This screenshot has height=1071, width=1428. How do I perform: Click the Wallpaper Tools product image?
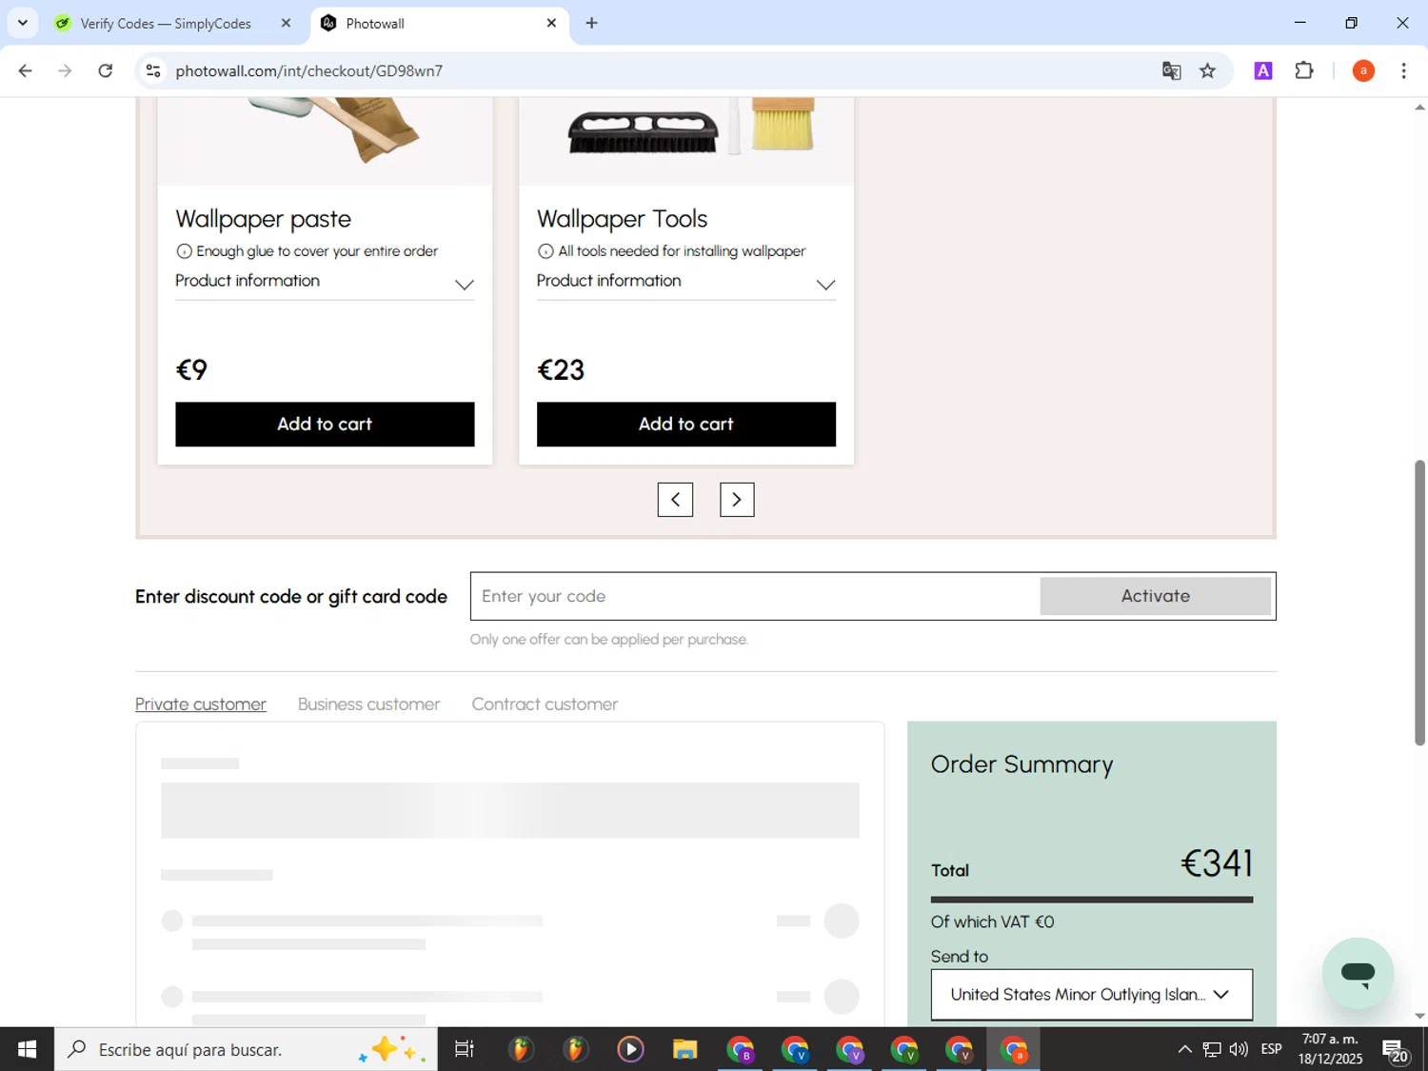click(x=686, y=141)
